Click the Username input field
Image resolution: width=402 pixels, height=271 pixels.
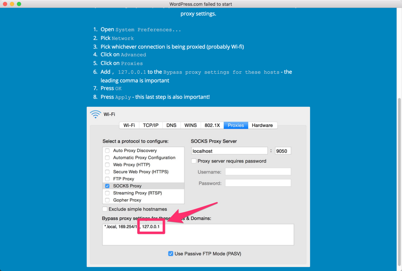[x=258, y=172]
